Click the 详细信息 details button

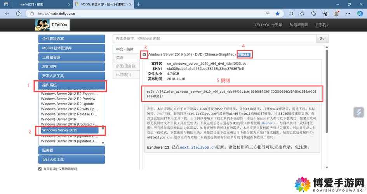tap(244, 55)
